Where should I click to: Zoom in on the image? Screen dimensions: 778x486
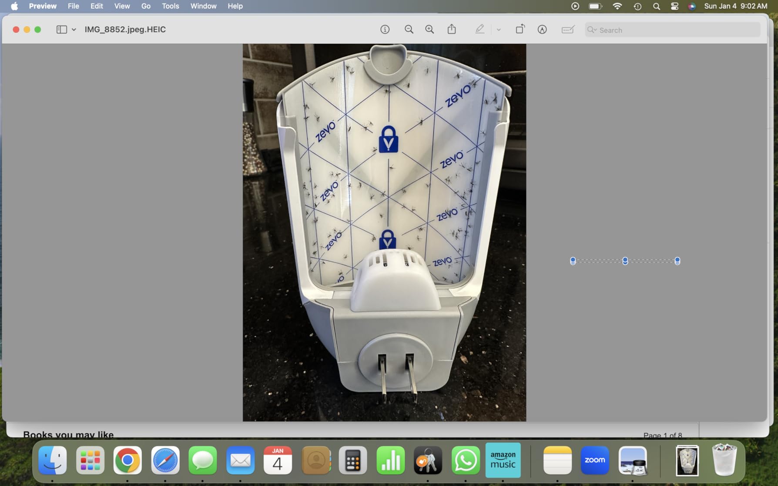coord(429,30)
